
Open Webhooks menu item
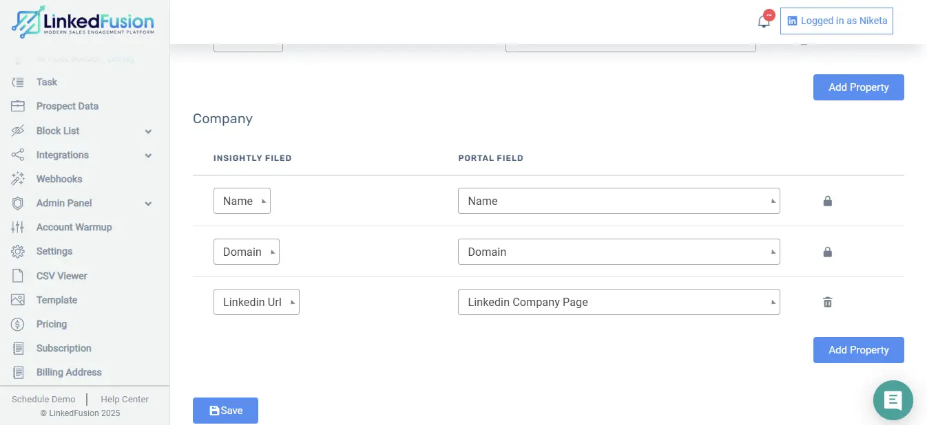coord(59,179)
